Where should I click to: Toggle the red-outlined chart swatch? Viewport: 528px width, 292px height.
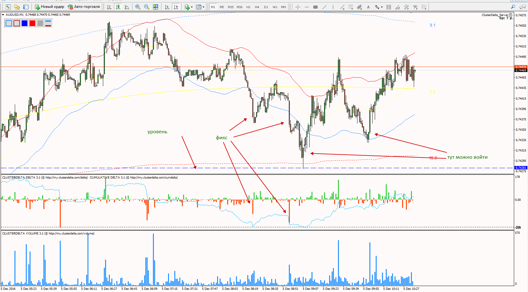17,23
